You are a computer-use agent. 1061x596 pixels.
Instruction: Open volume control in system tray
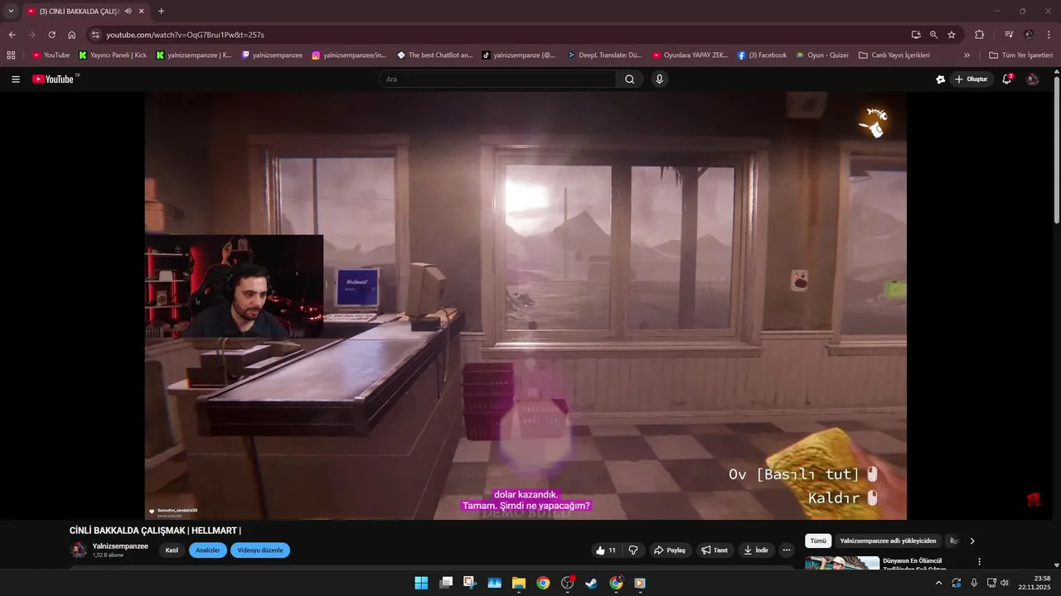[x=1005, y=583]
